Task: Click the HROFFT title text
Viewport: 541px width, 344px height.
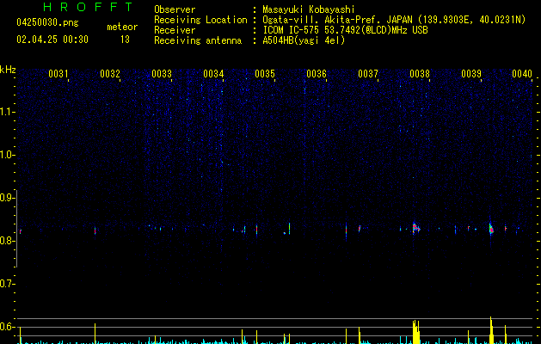Action: pos(88,7)
